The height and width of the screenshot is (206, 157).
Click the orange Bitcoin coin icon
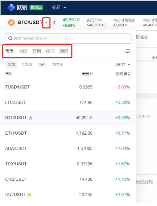11,22
